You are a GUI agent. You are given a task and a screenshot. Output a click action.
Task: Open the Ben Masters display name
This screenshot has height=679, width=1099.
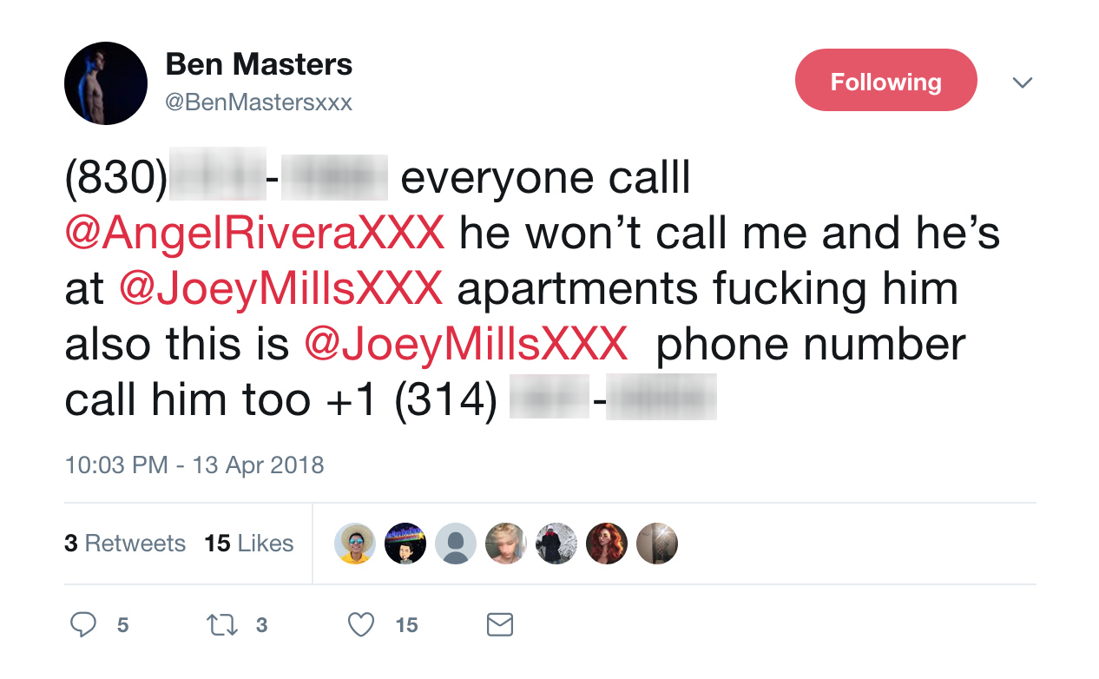[259, 63]
